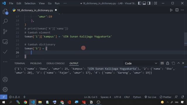Switch to the TERMINAL tab

20,63
